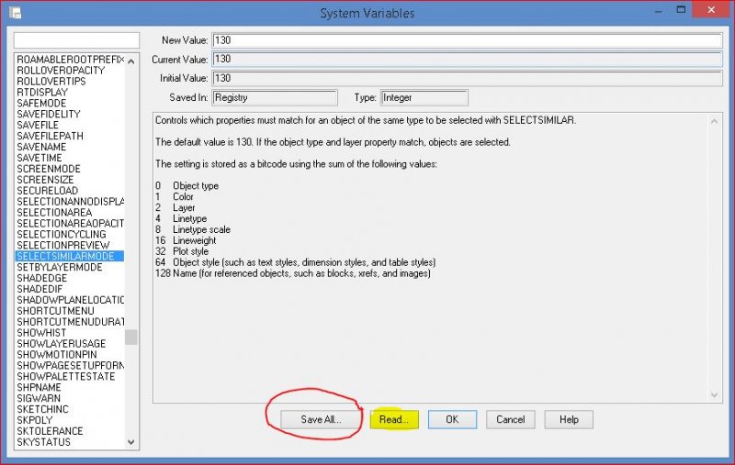This screenshot has height=465, width=735.
Task: Select SELECTIONAREAOPACITY variable
Action: [x=70, y=224]
